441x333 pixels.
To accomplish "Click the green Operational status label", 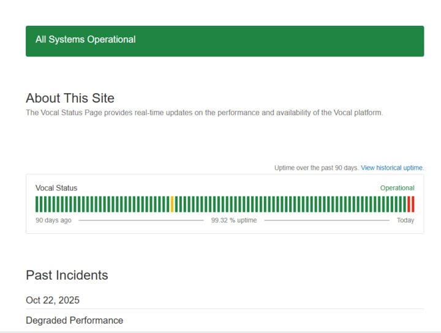I will [397, 188].
